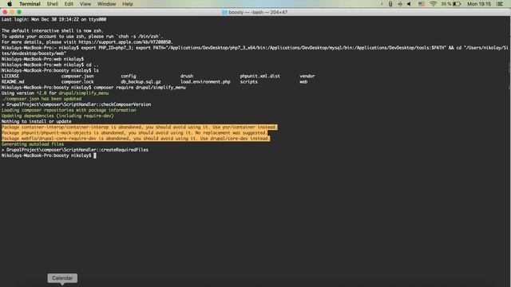511x287 pixels.
Task: Click the terminal cursor at last prompt
Action: click(95, 155)
